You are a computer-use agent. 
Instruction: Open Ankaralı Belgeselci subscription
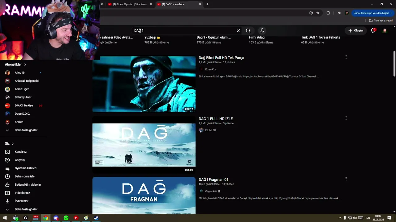coord(24,81)
